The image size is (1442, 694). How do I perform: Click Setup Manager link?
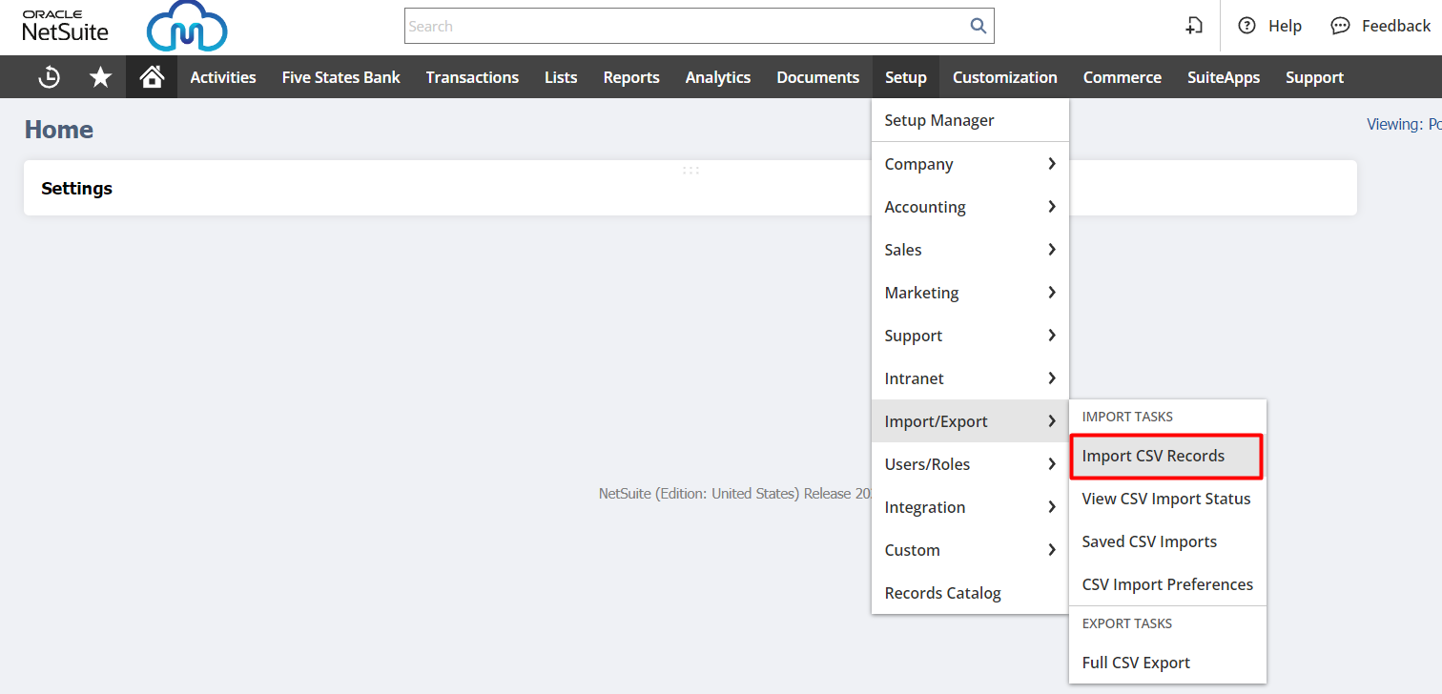point(939,120)
